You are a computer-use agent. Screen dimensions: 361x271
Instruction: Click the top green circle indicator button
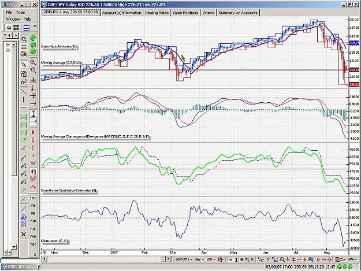click(x=34, y=38)
